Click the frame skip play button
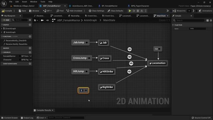 click(x=134, y=11)
